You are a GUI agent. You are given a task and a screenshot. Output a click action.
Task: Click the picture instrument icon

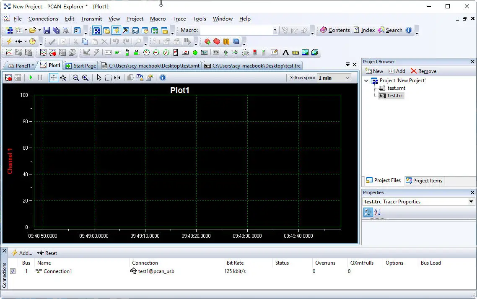tap(305, 53)
